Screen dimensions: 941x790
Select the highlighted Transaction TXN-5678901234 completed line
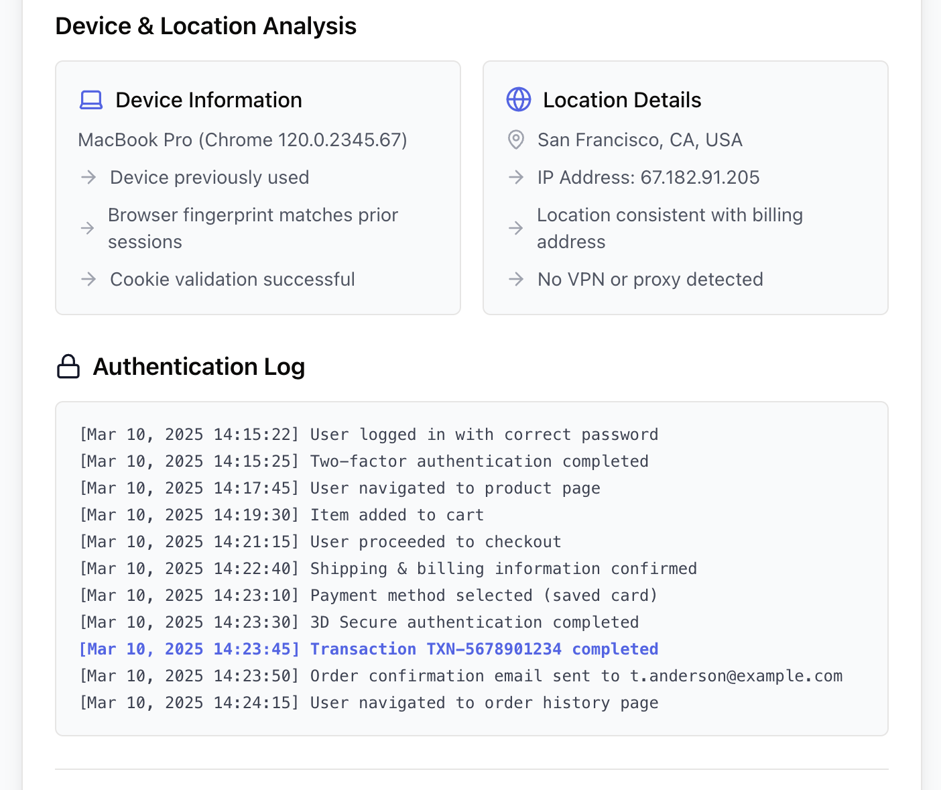369,649
